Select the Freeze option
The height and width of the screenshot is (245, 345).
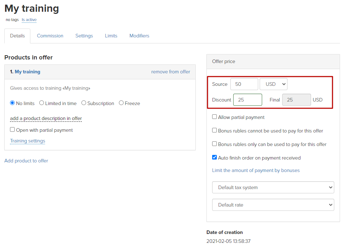coord(121,103)
